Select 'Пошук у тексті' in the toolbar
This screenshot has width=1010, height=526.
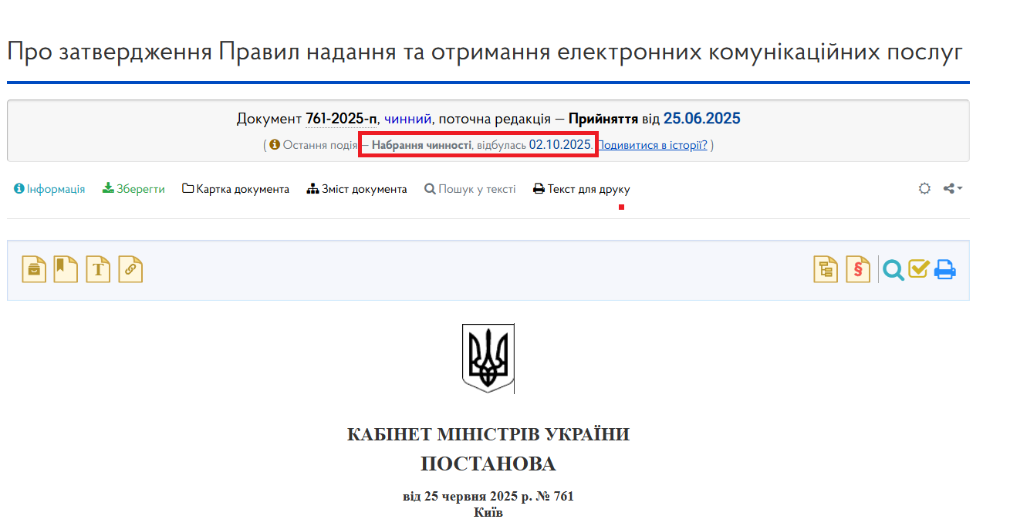(x=470, y=187)
